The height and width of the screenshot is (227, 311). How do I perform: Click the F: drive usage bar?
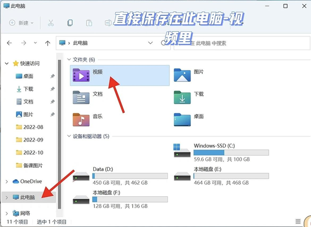pos(130,199)
